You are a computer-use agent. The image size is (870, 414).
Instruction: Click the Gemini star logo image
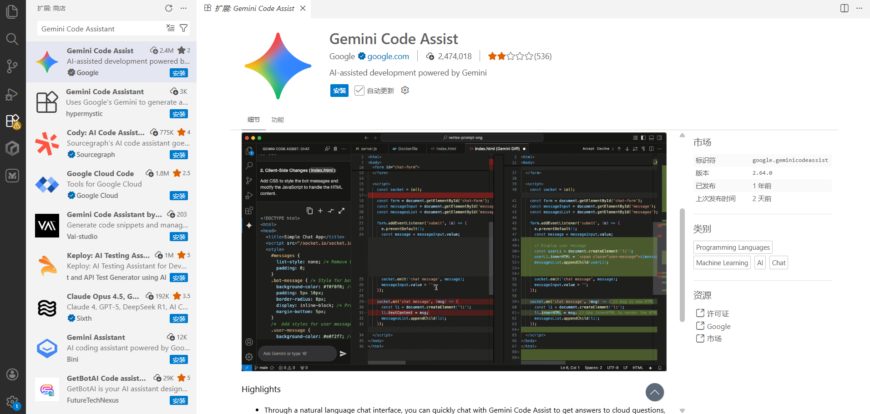tap(278, 66)
